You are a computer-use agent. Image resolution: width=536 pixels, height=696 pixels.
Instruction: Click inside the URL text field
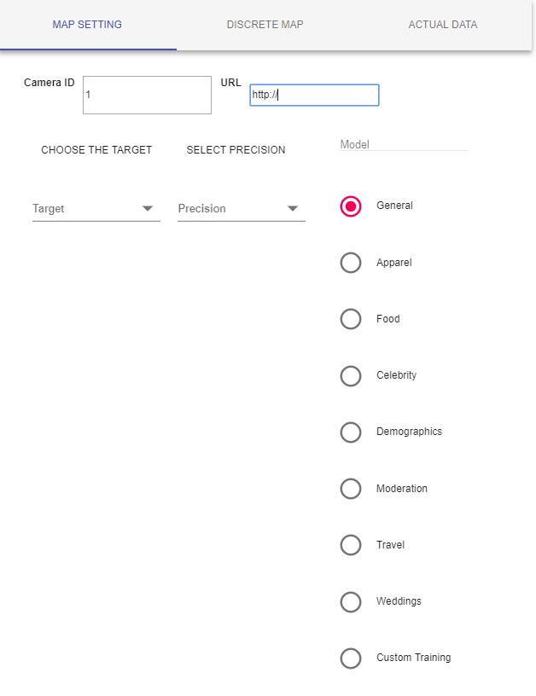[x=314, y=95]
